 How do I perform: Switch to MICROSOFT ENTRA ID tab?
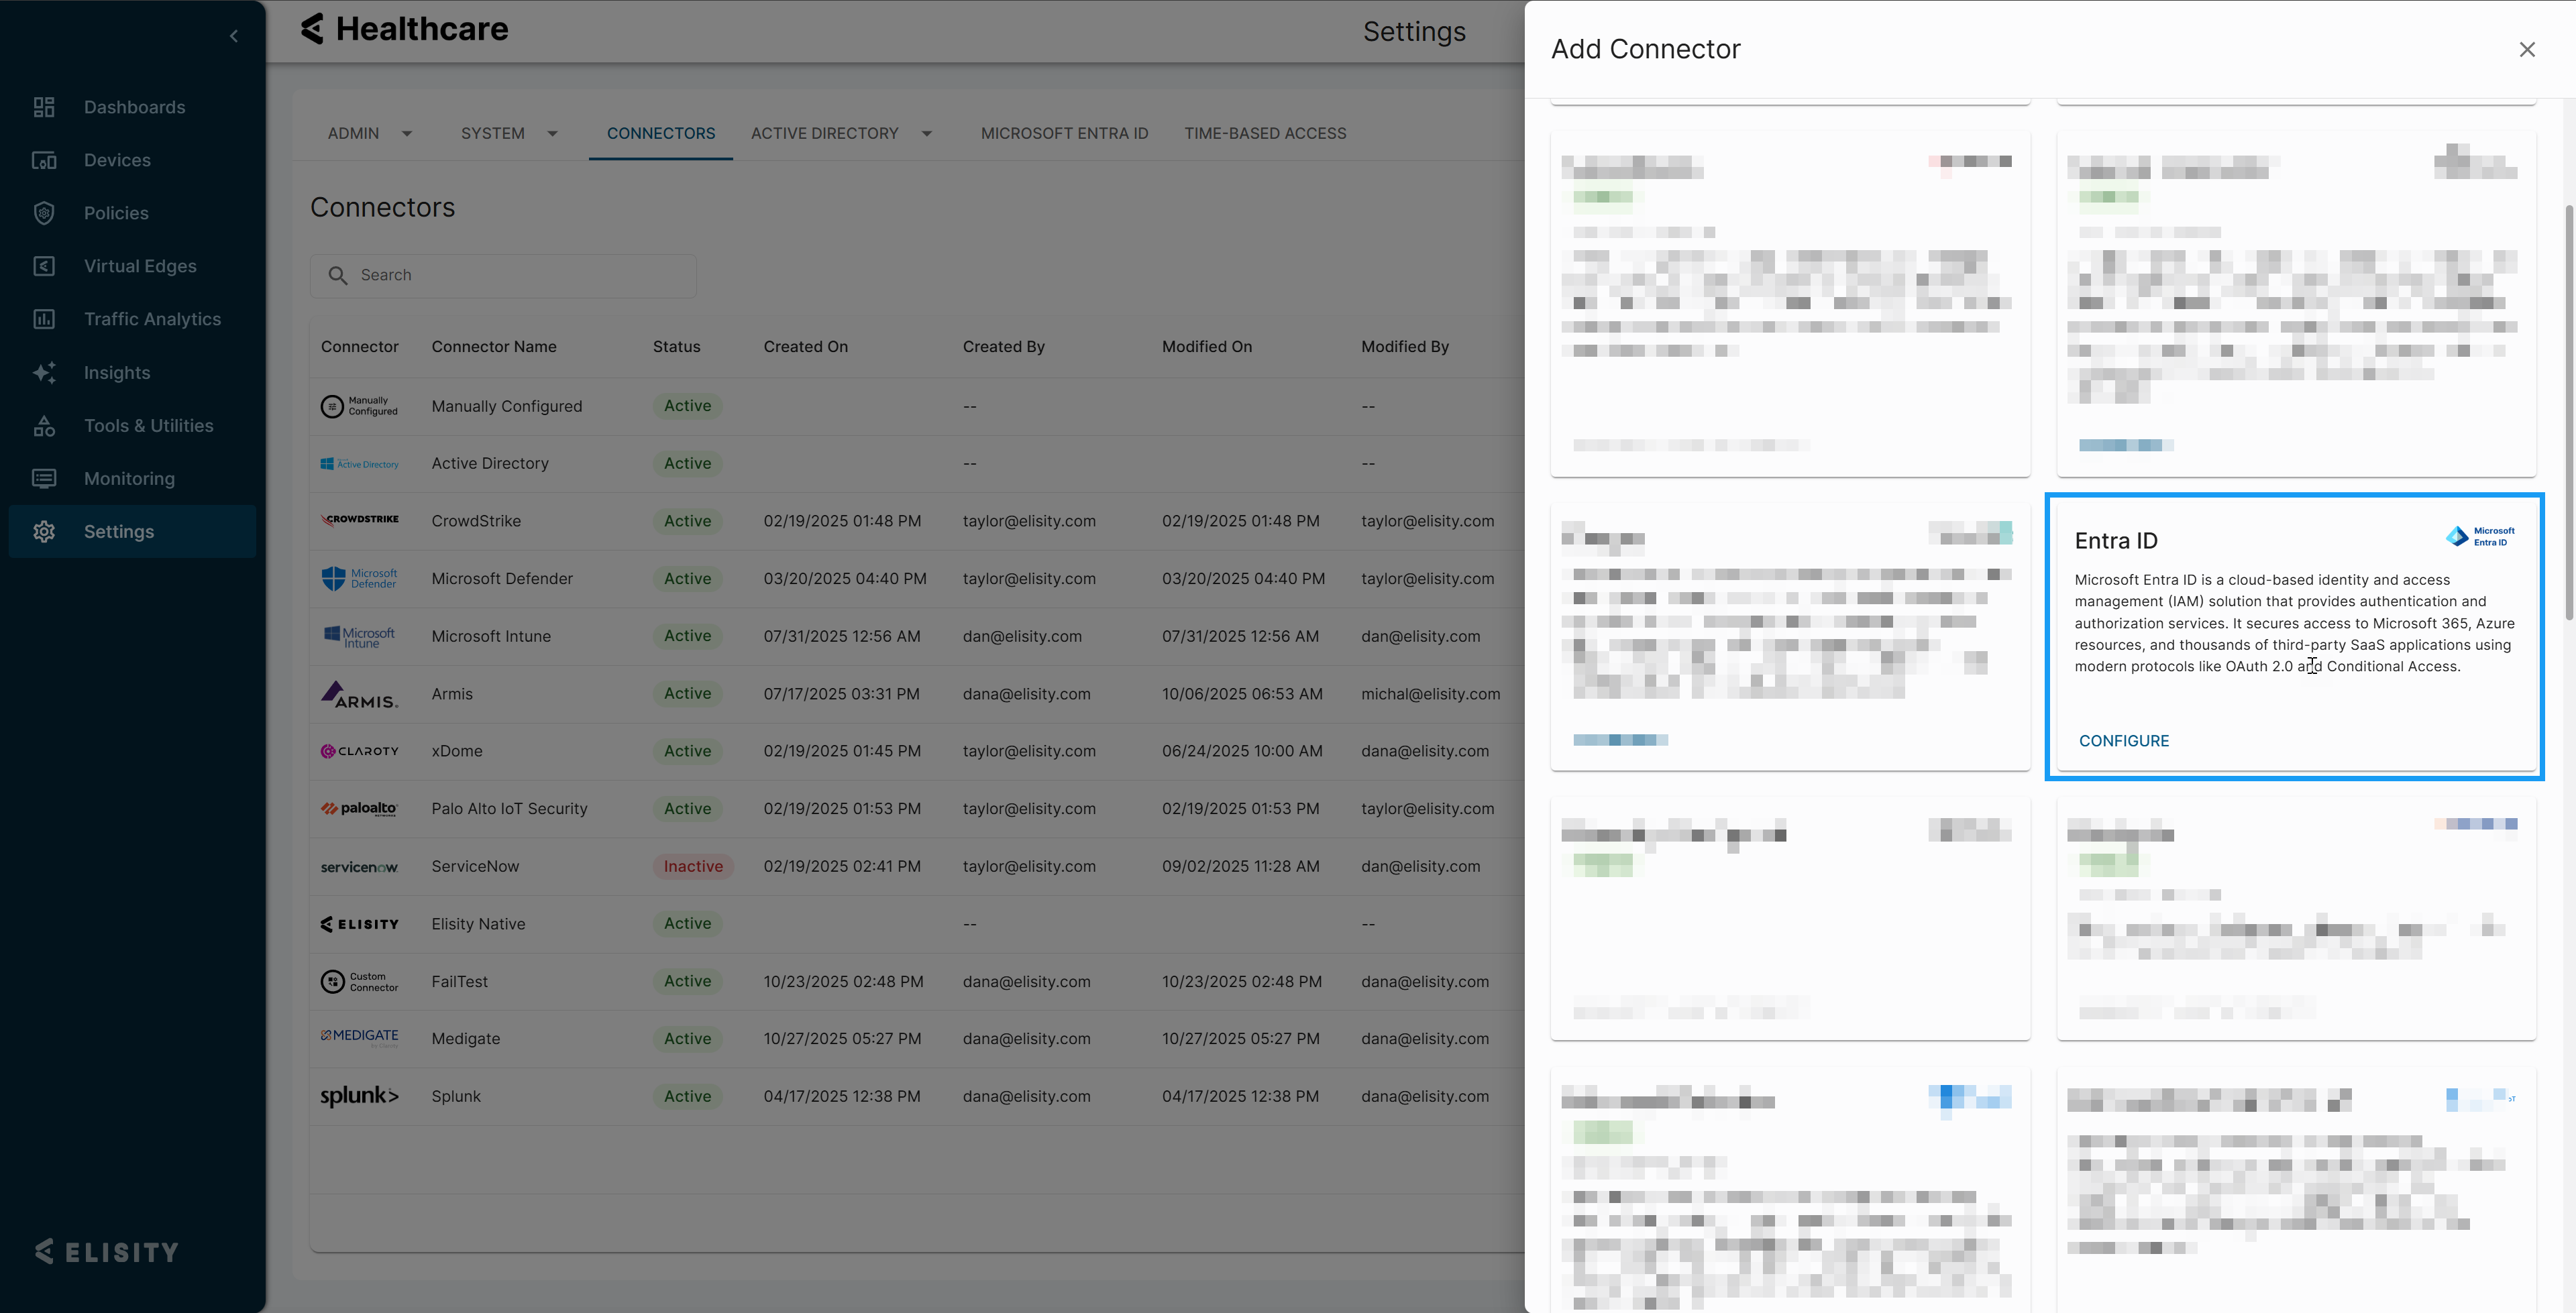(x=1064, y=133)
